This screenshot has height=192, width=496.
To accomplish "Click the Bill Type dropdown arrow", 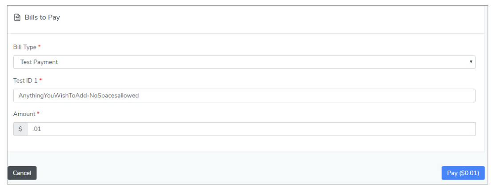I will click(x=471, y=62).
